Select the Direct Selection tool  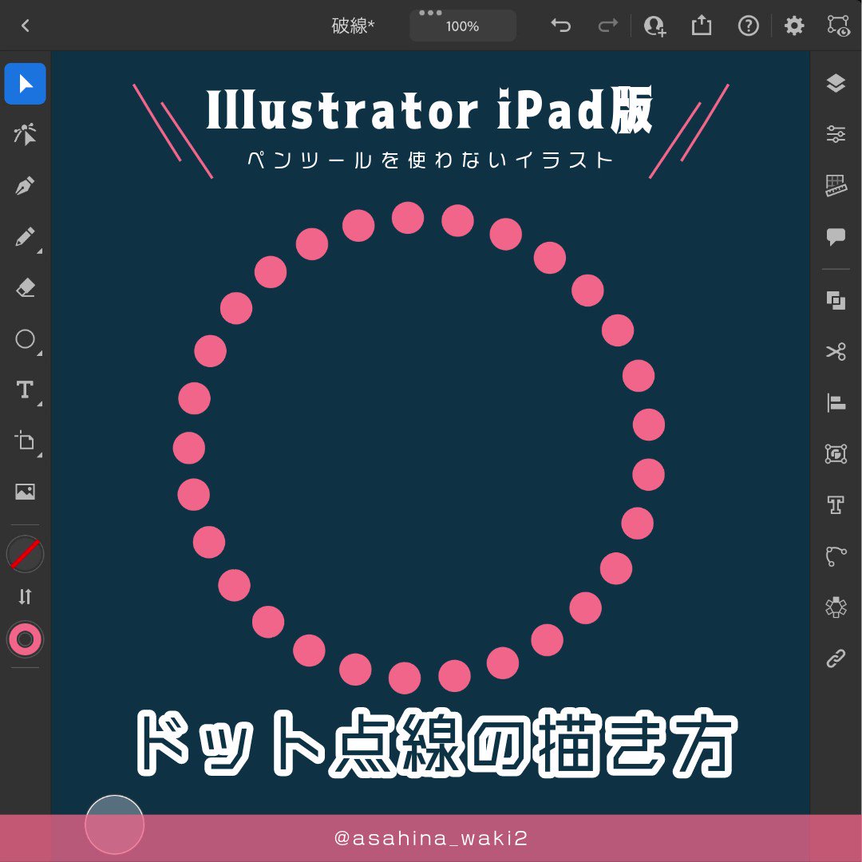[x=26, y=134]
